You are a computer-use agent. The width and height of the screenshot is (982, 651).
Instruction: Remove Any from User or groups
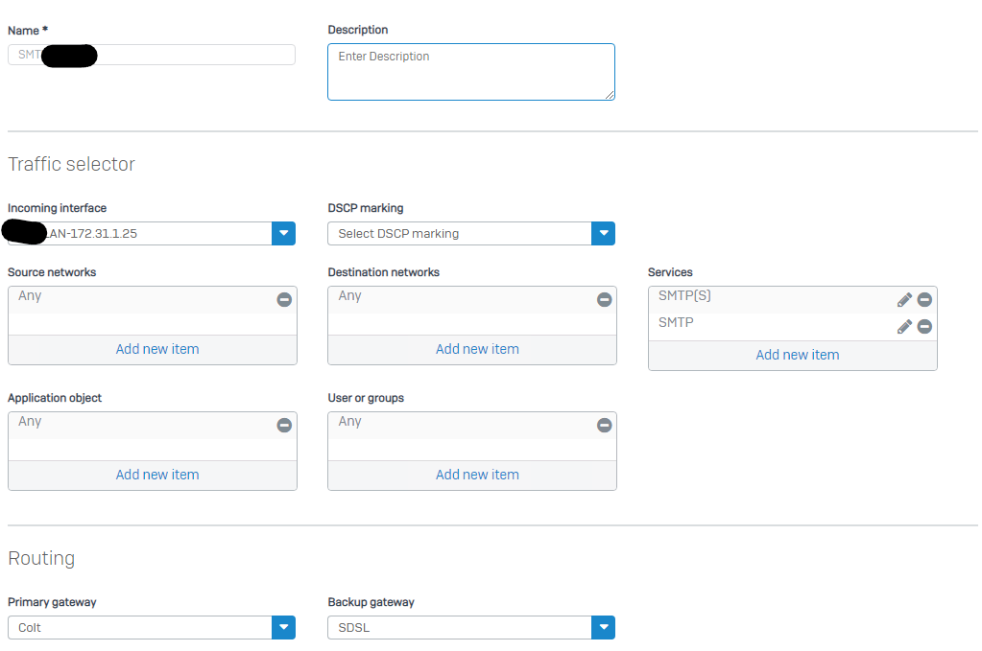pyautogui.click(x=605, y=426)
